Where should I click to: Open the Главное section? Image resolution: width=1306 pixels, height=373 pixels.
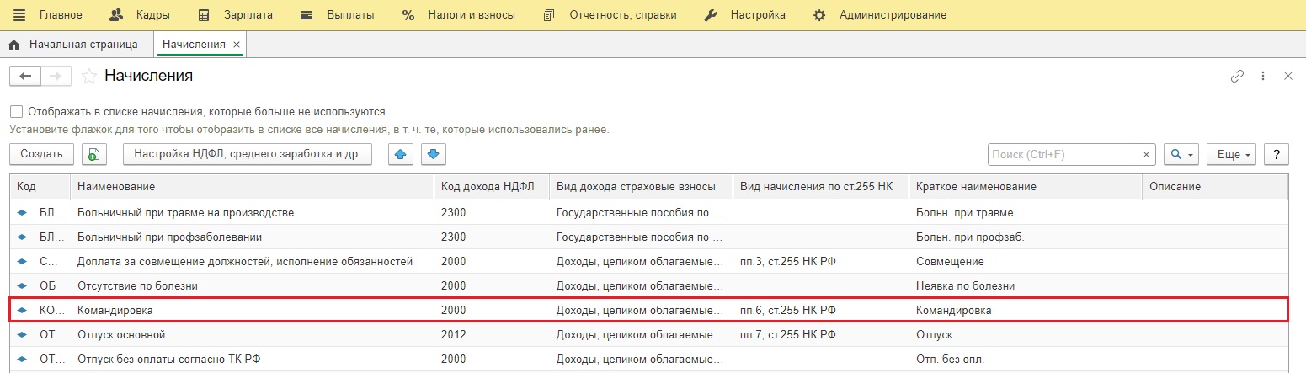[x=61, y=15]
